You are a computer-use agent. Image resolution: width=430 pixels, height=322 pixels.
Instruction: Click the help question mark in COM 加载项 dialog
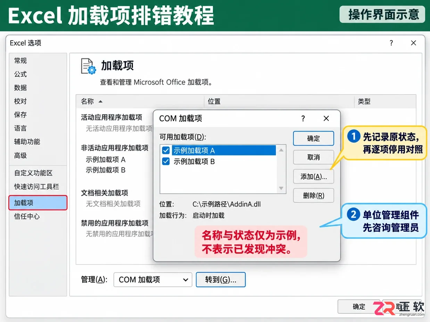coord(303,119)
